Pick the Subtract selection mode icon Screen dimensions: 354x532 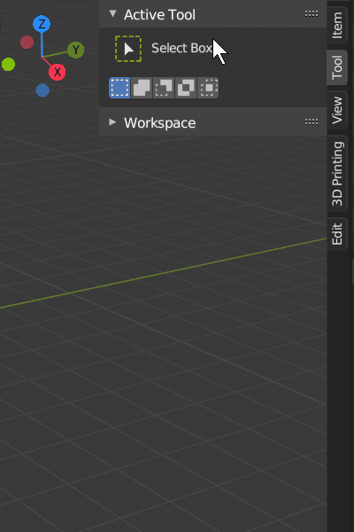point(164,88)
